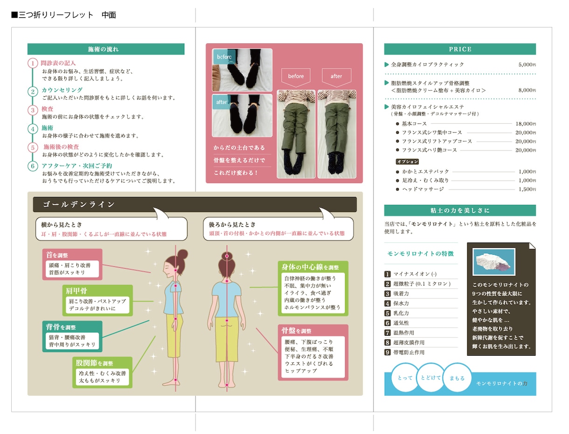Select the モンモリロナイトの力 caption on blue bar
569x434 pixels.
[502, 383]
